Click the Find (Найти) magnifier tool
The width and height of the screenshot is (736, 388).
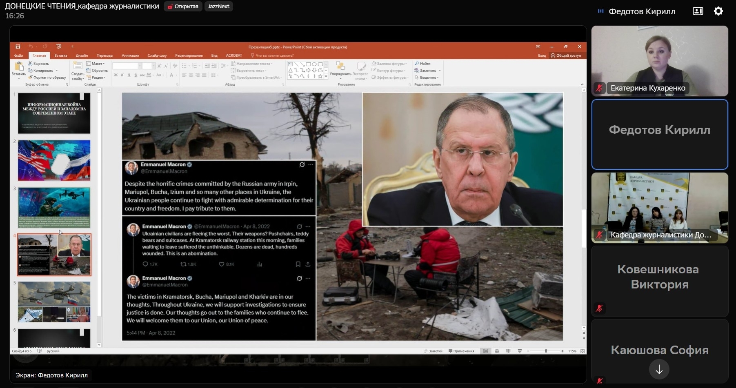click(x=422, y=64)
